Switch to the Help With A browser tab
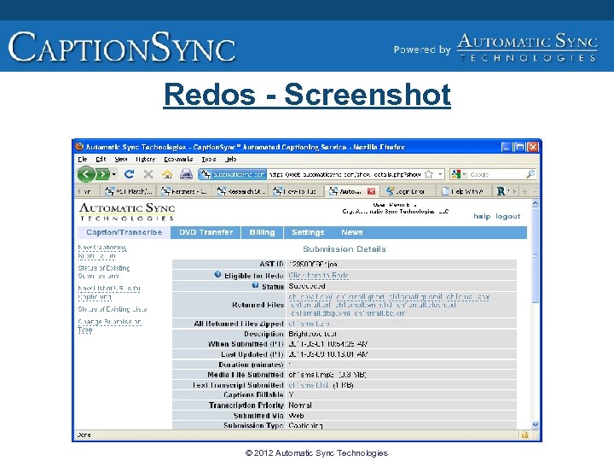 tap(463, 191)
